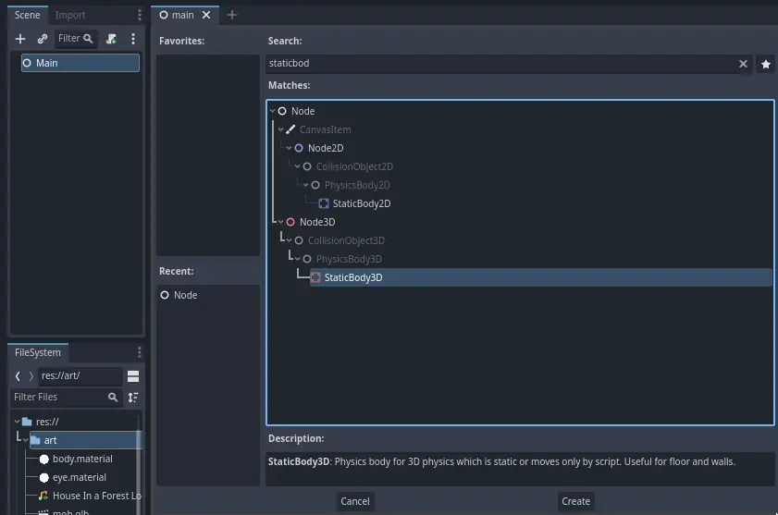The image size is (778, 515).
Task: Select the FileSystem tab
Action: click(38, 352)
